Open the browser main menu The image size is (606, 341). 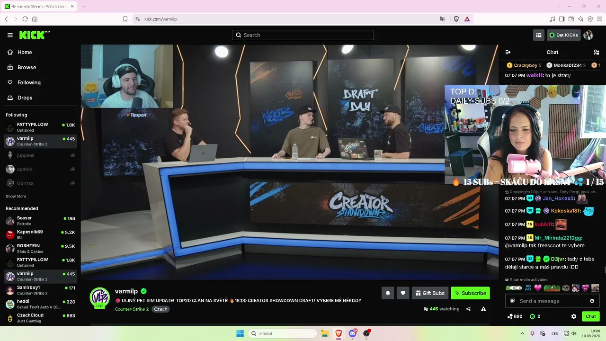pos(600,19)
